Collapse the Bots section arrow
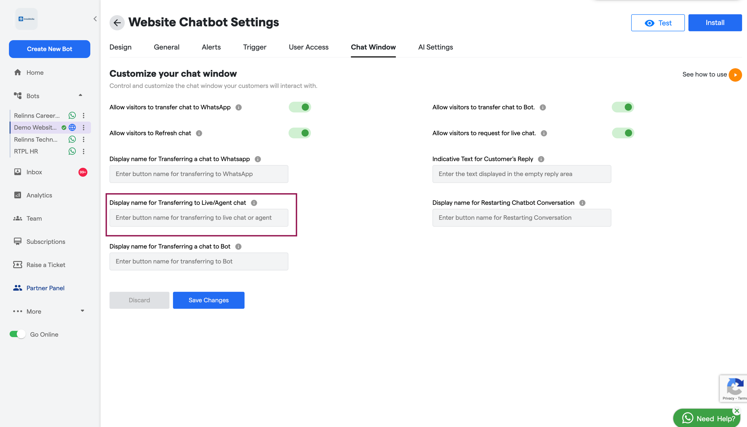The width and height of the screenshot is (747, 427). 80,95
